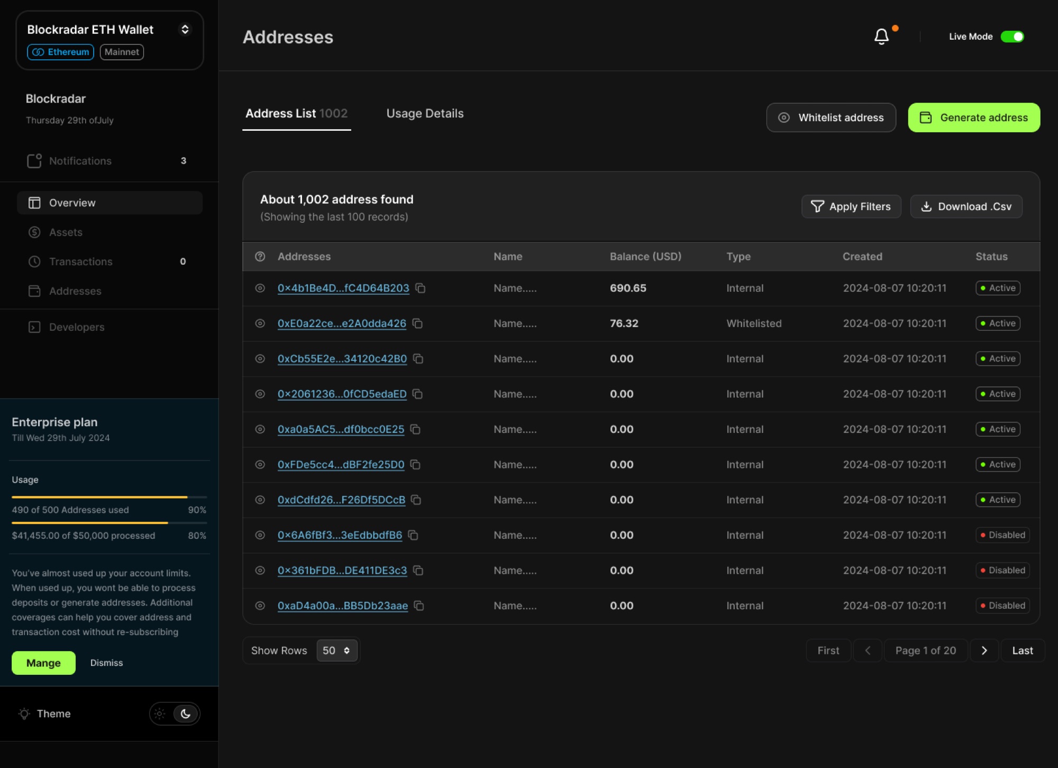Click the notification bell icon
Viewport: 1058px width, 768px height.
pyautogui.click(x=881, y=37)
